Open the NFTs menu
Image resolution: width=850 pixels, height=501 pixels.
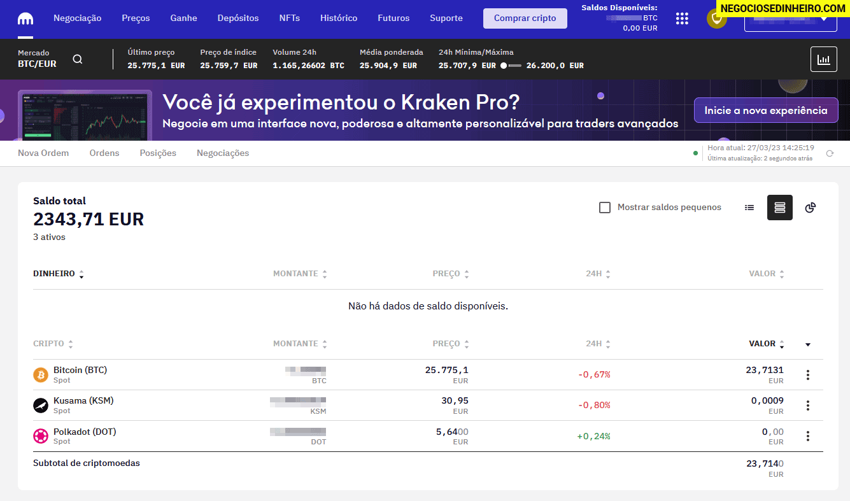[290, 18]
